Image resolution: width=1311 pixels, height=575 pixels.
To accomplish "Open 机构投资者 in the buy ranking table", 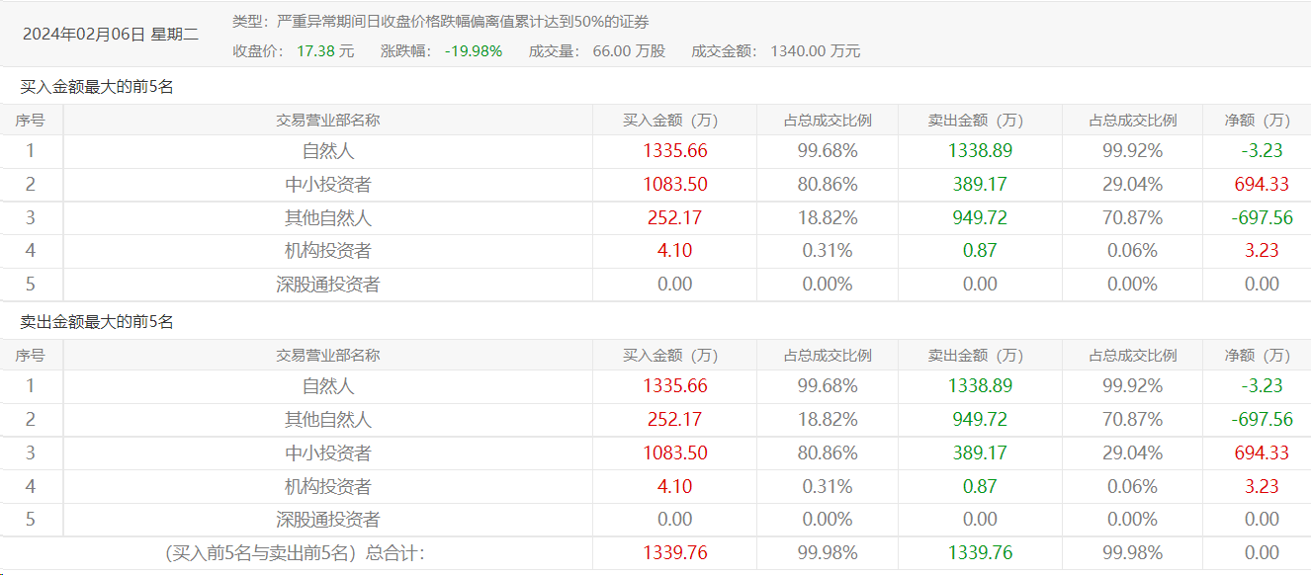I will pyautogui.click(x=327, y=251).
